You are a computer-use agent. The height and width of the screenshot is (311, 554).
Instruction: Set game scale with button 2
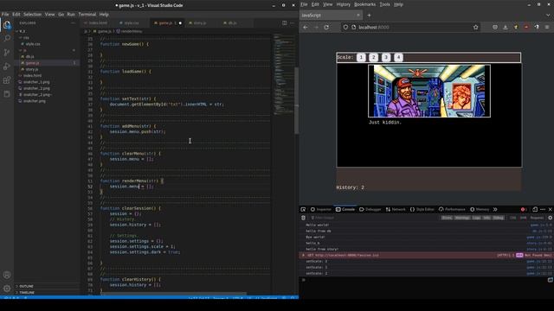point(373,58)
